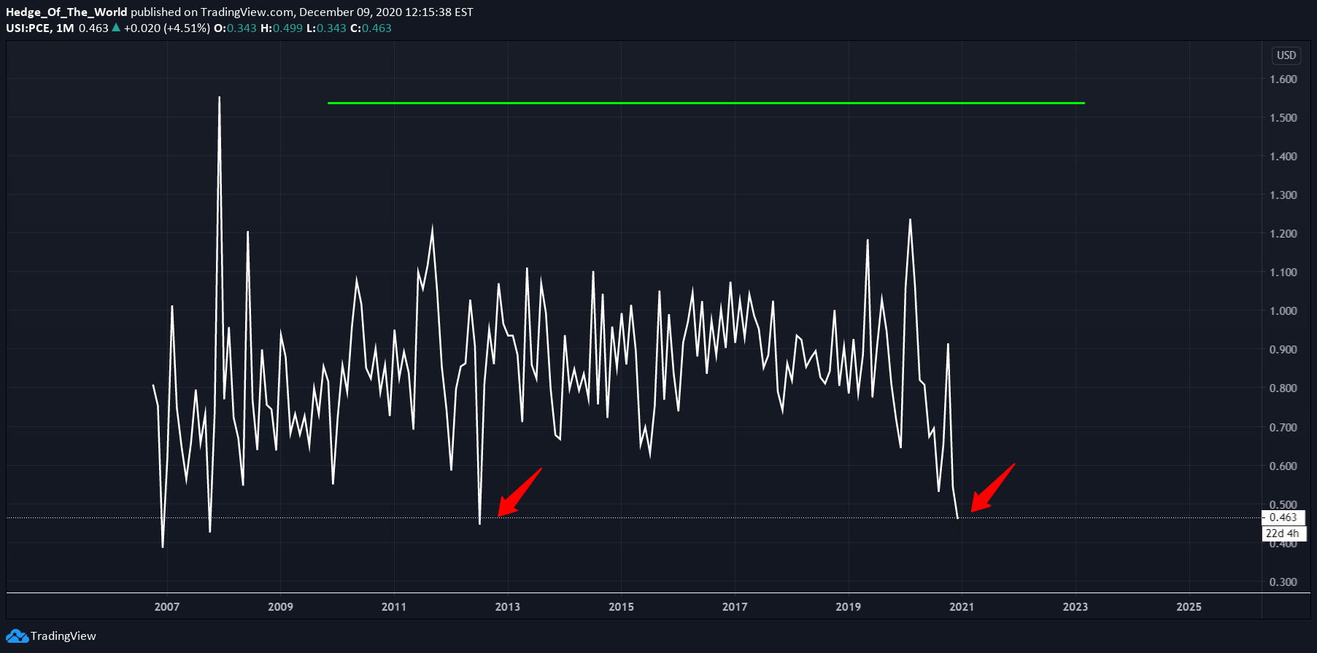Select the green horizontal resistance line
1317x653 pixels.
click(706, 103)
